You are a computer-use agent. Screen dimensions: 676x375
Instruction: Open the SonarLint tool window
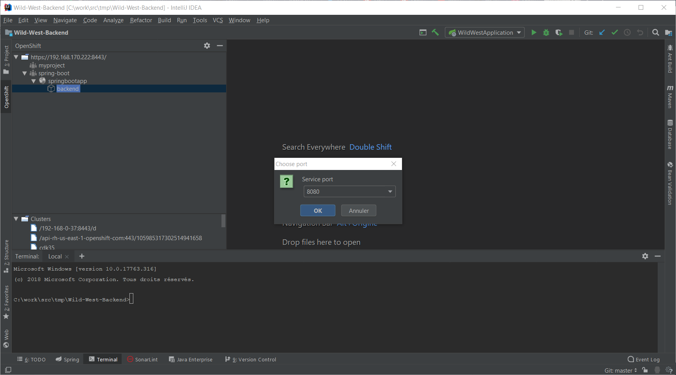[x=142, y=359]
